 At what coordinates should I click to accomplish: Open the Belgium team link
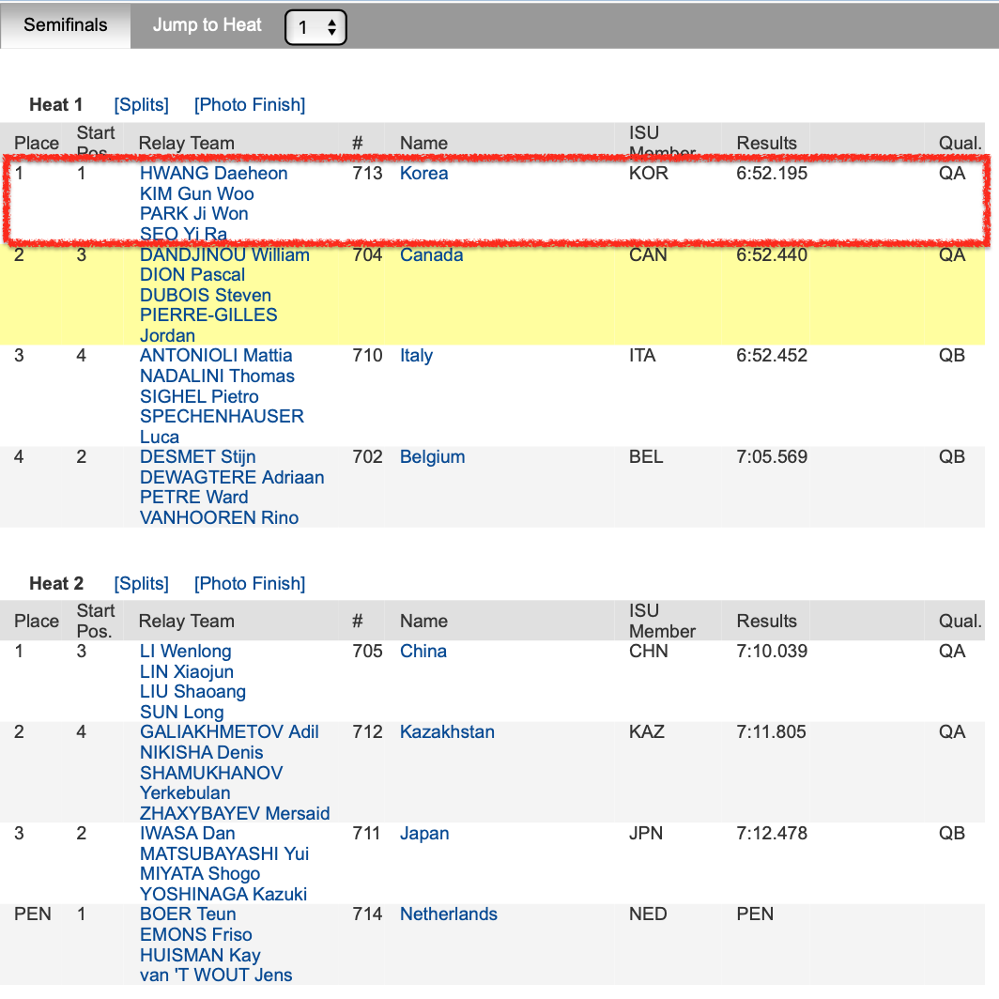(432, 457)
